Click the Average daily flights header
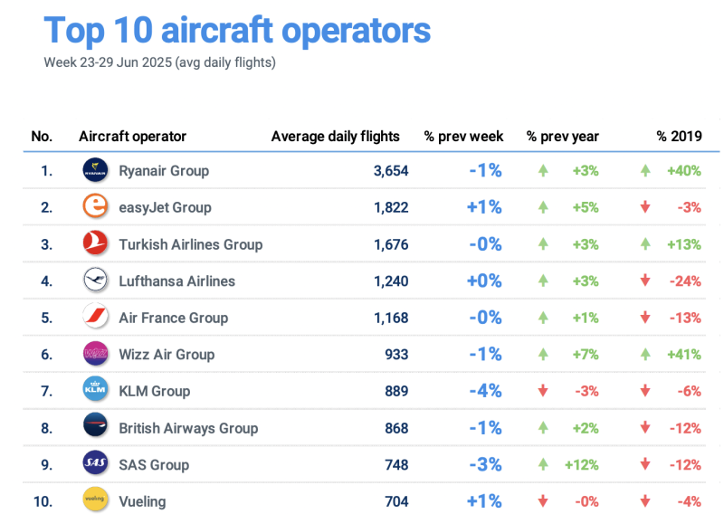Screen dimensions: 724x514 tap(335, 137)
